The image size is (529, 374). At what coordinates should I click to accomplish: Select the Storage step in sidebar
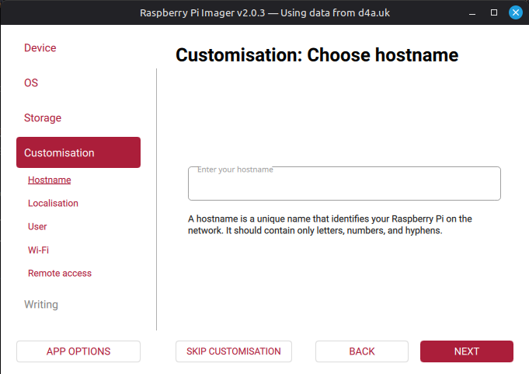[43, 118]
